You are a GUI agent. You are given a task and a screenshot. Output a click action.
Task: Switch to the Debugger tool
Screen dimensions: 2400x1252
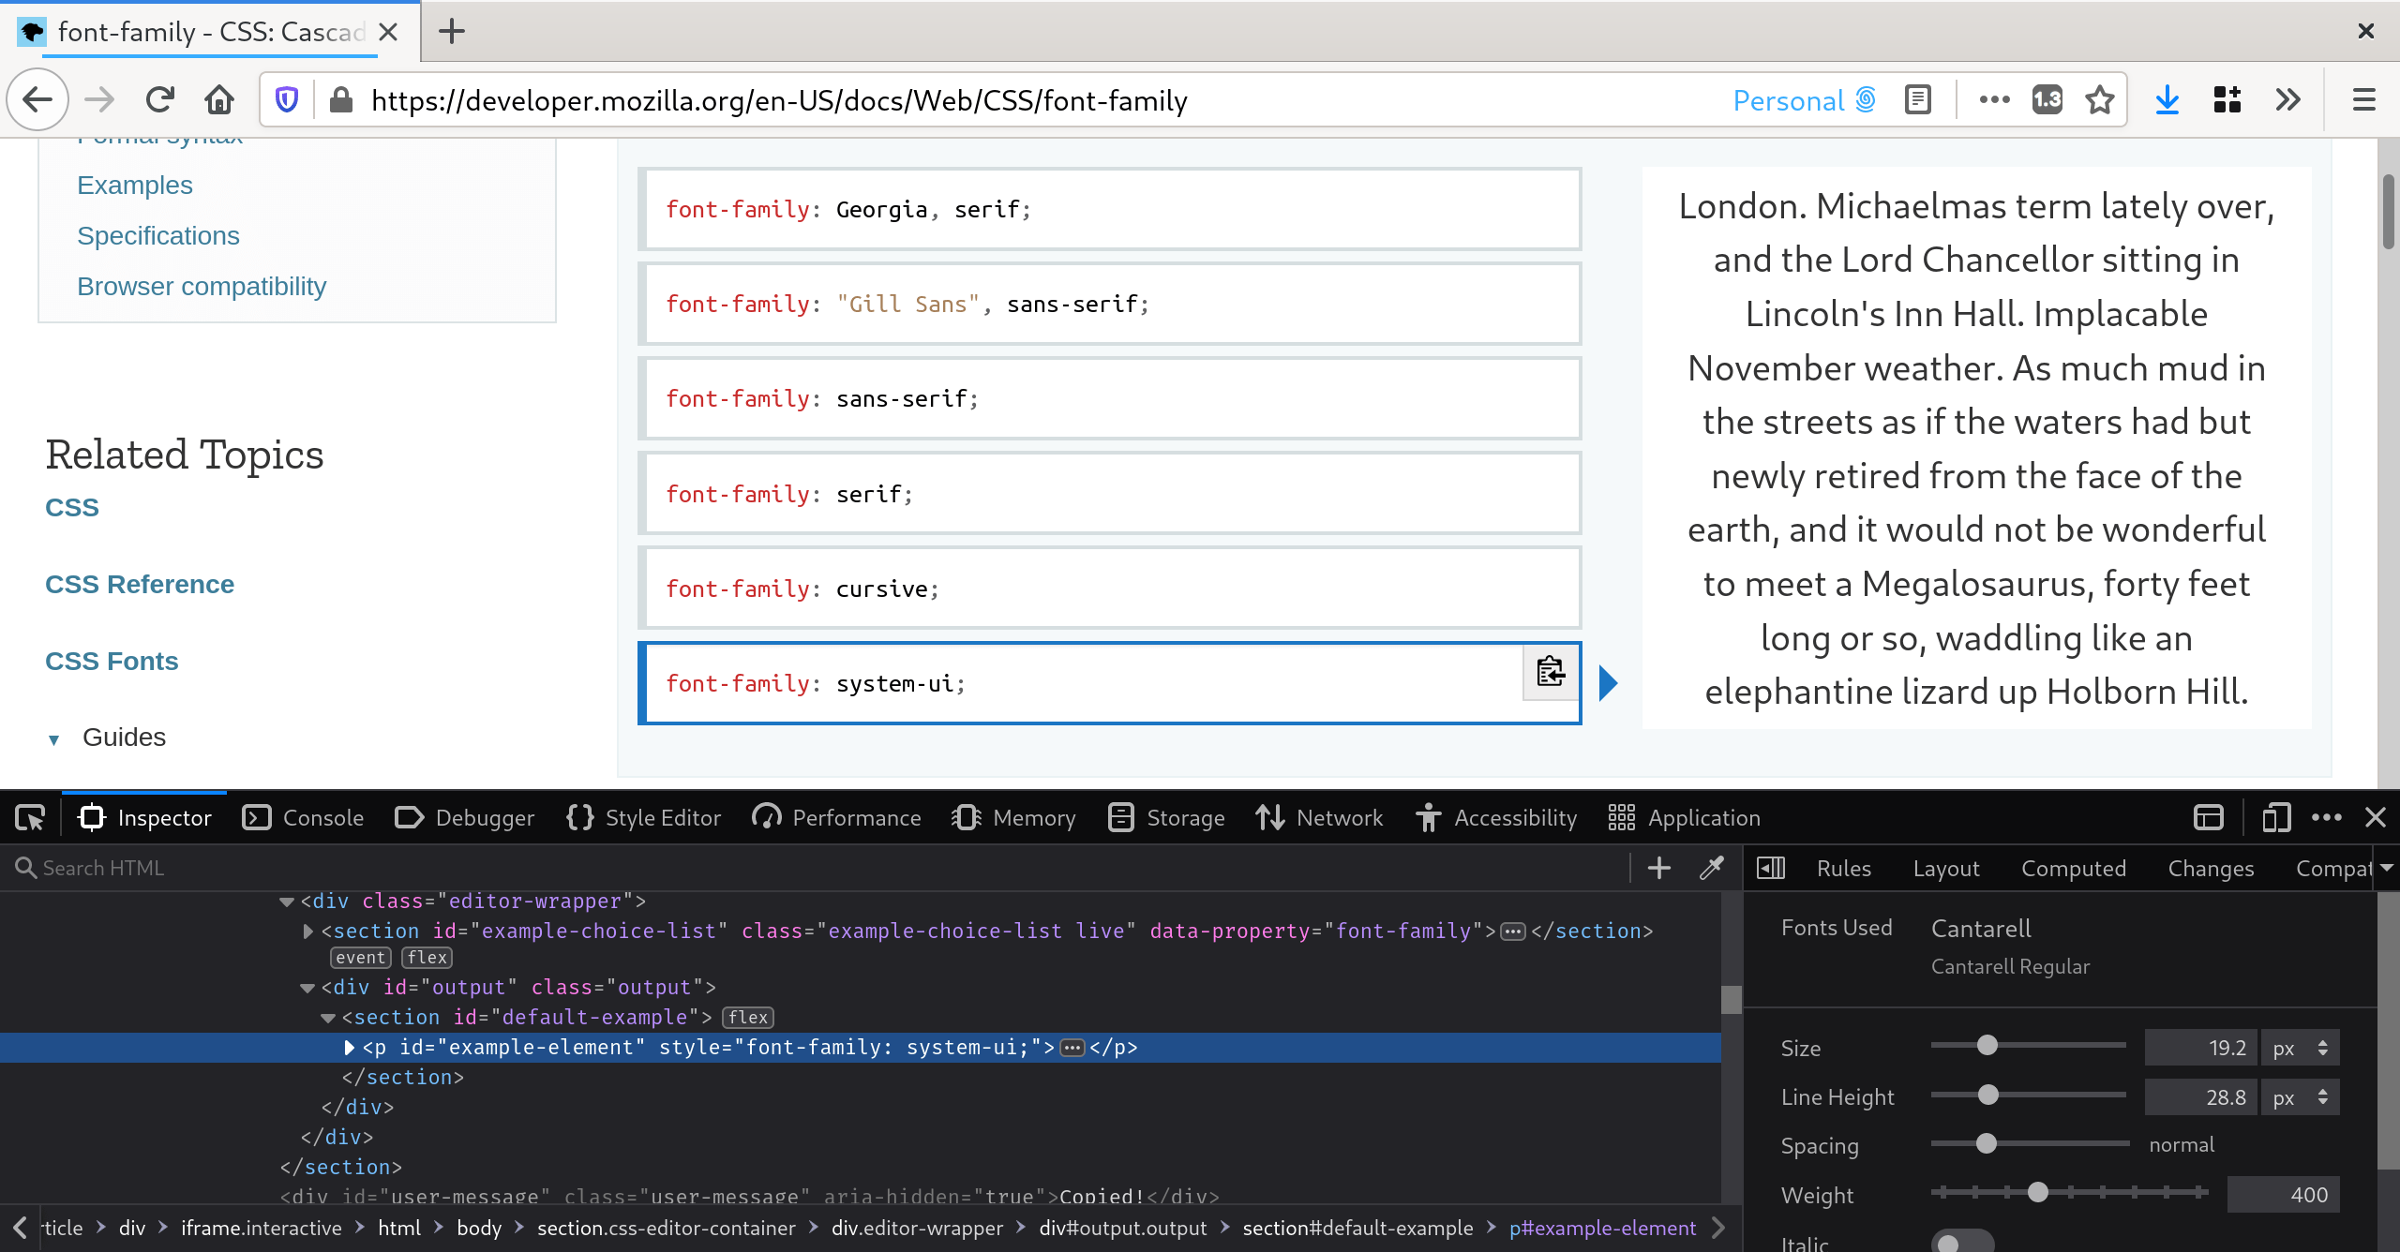coord(463,817)
